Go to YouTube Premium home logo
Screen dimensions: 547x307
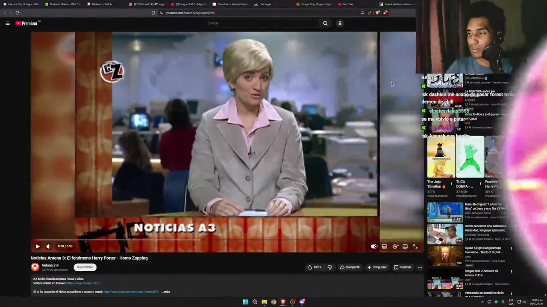pyautogui.click(x=26, y=23)
